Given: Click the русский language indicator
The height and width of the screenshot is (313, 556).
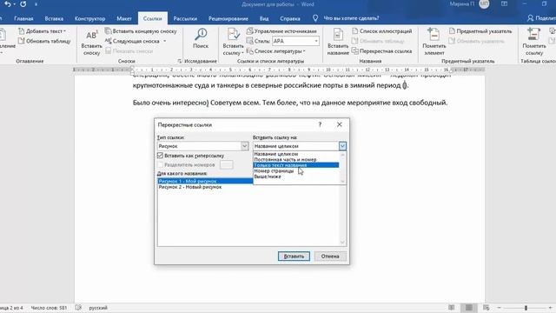Looking at the screenshot, I should pos(98,308).
